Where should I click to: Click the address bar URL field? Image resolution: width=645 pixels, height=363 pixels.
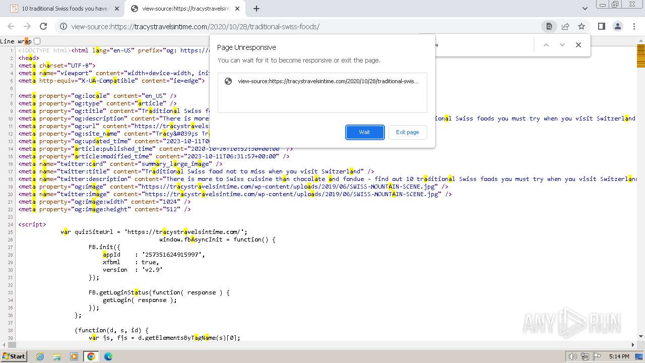pos(302,27)
